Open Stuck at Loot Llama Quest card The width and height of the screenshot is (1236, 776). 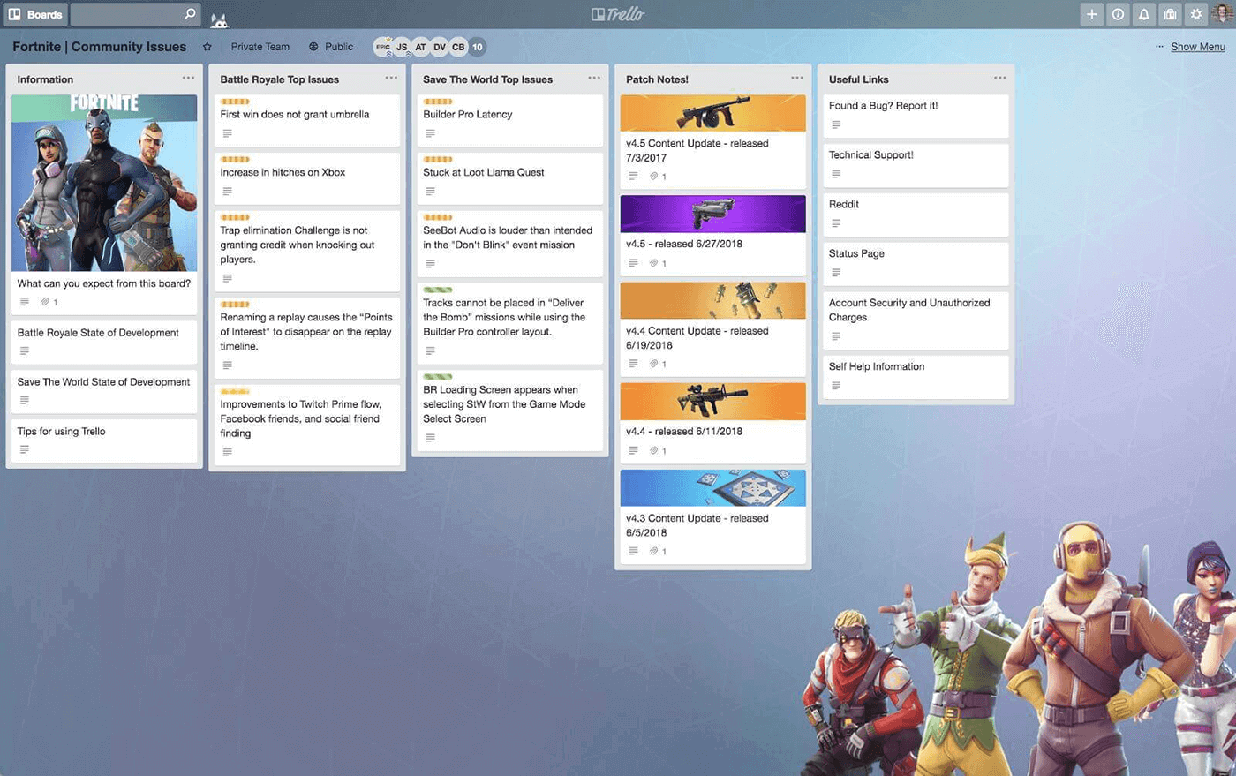point(510,179)
